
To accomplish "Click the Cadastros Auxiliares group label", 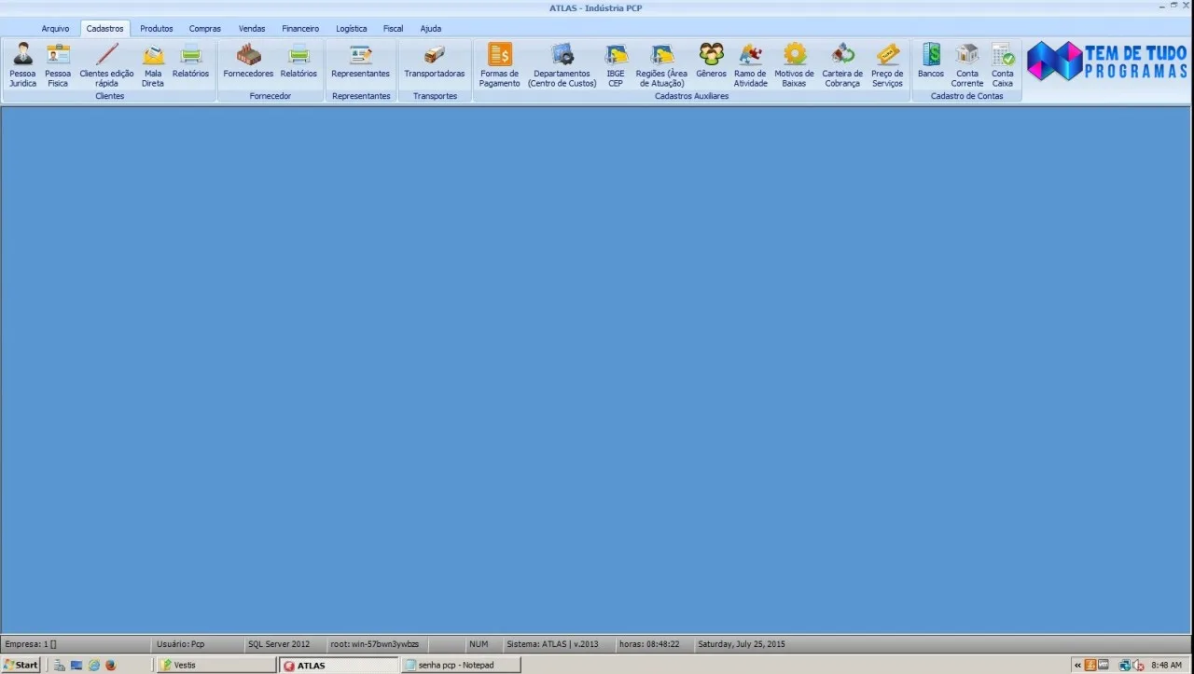I will pos(691,96).
